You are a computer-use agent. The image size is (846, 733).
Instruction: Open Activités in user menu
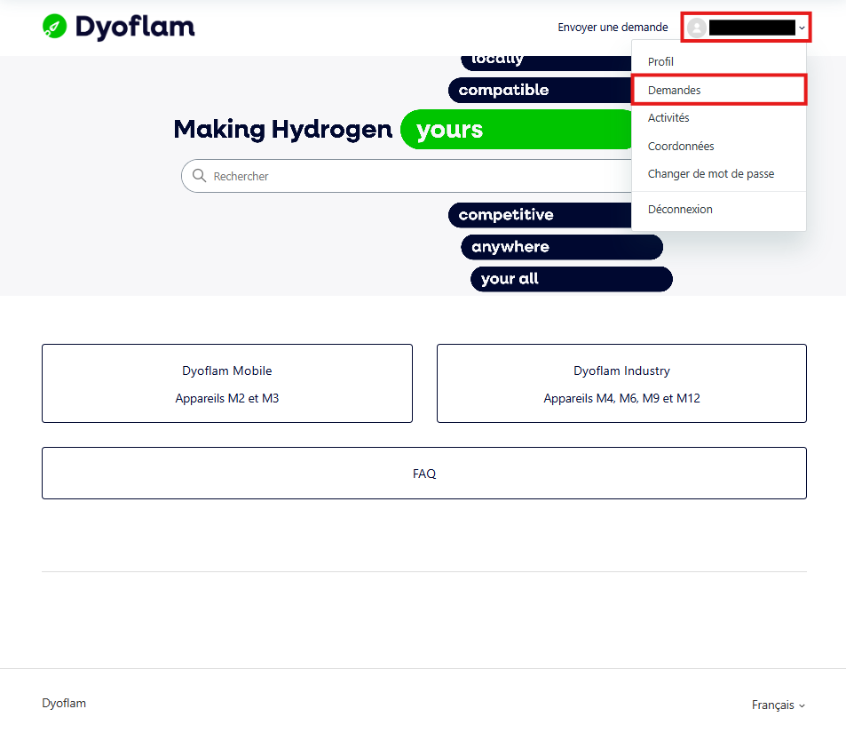pyautogui.click(x=719, y=118)
